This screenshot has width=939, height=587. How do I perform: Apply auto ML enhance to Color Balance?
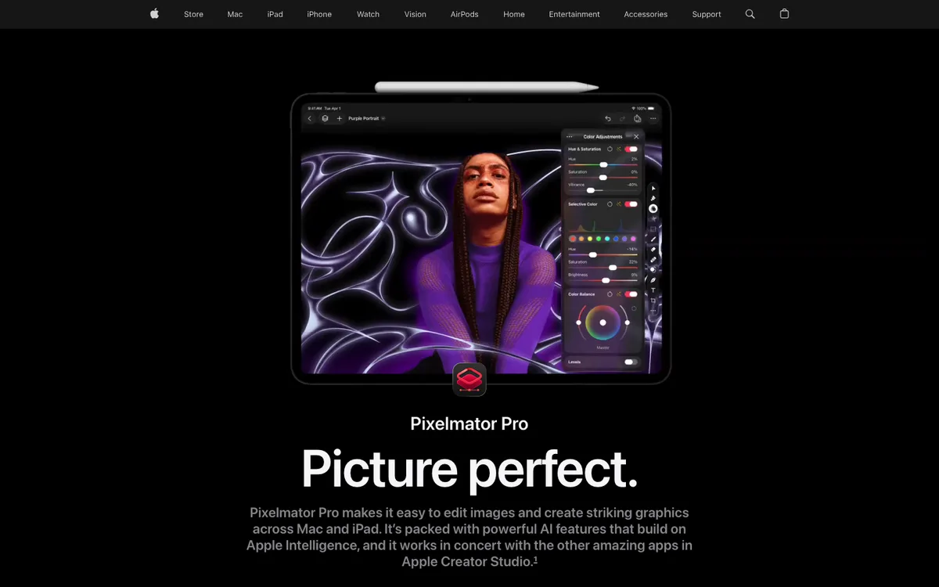(x=619, y=294)
